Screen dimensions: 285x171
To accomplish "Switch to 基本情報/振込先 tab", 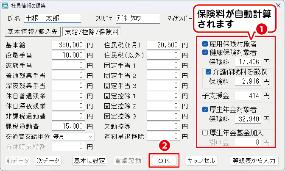I will coord(32,31).
